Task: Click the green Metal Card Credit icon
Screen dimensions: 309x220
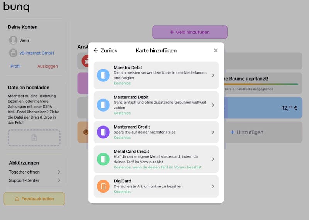Action: click(103, 159)
